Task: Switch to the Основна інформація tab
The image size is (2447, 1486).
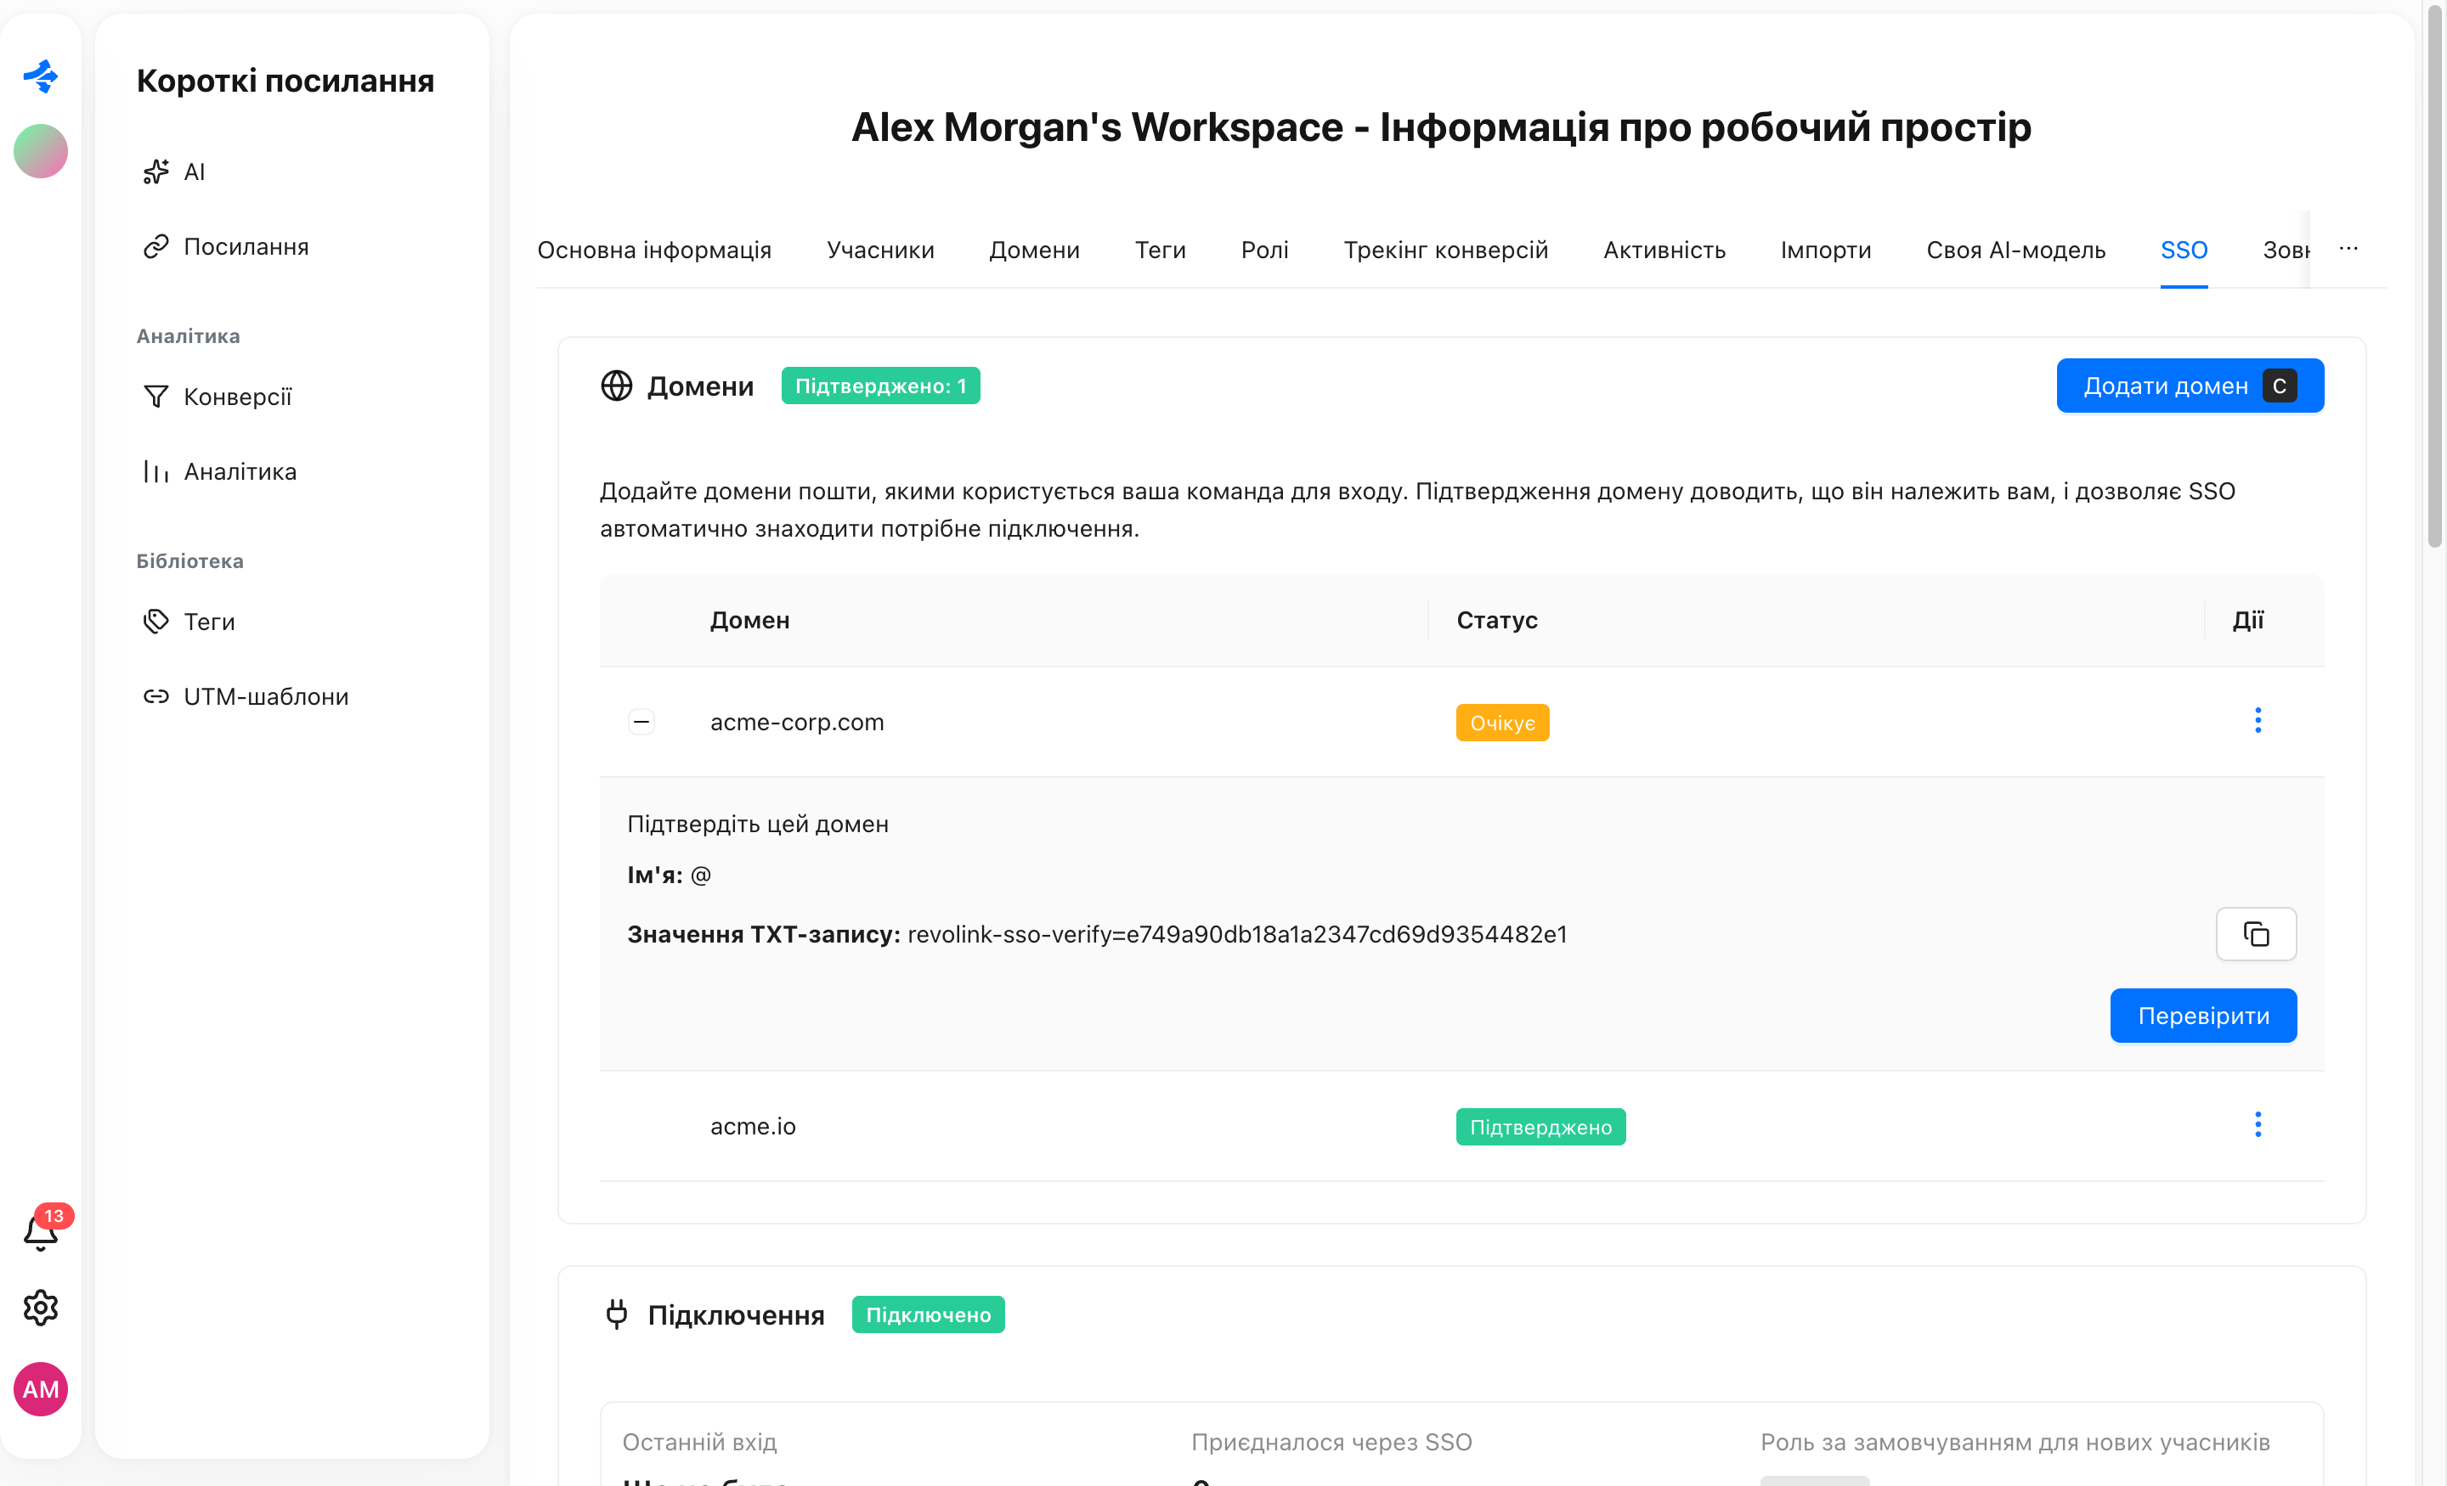Action: tap(653, 250)
